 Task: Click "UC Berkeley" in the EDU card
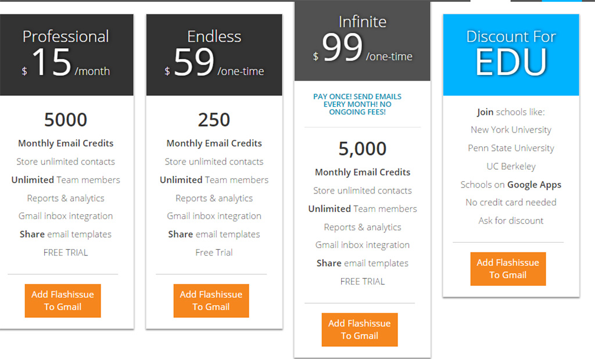click(x=511, y=166)
